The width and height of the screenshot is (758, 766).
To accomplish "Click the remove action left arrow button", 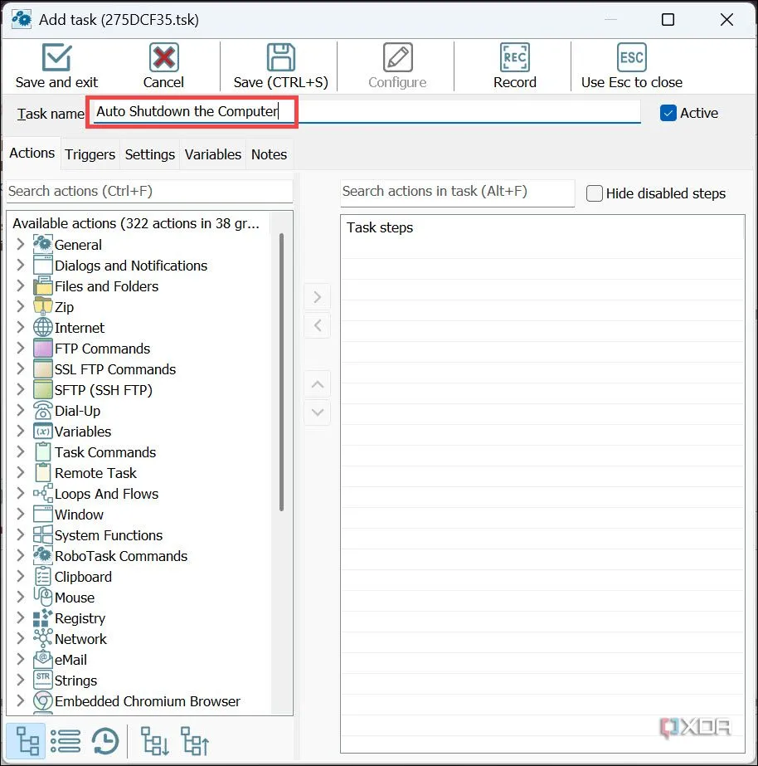I will click(318, 325).
